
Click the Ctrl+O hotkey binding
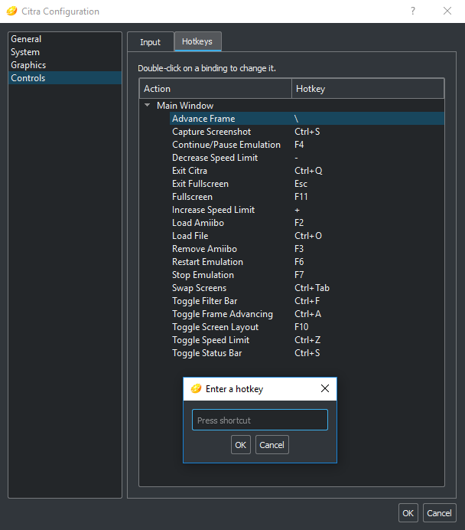coord(308,236)
